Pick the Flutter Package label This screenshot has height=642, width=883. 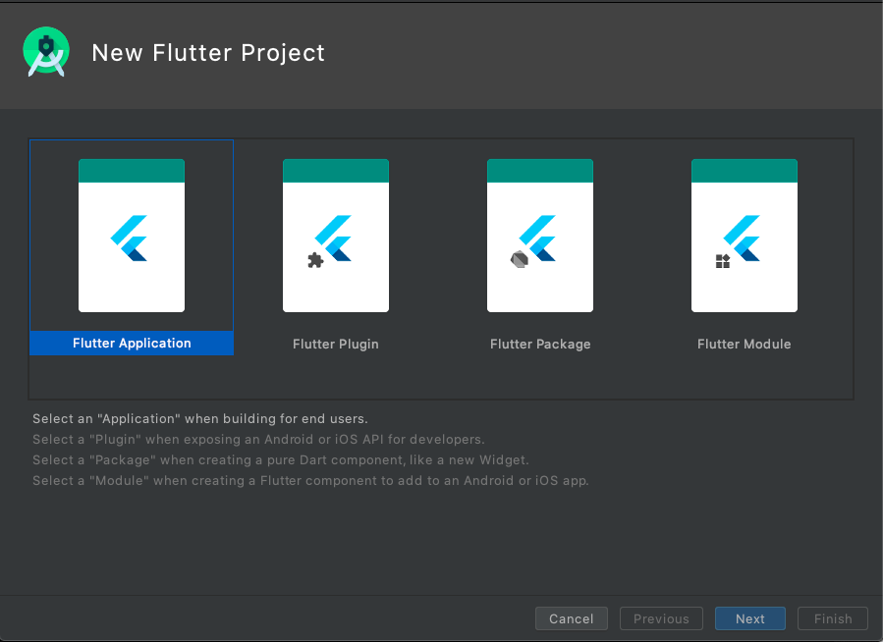coord(540,345)
